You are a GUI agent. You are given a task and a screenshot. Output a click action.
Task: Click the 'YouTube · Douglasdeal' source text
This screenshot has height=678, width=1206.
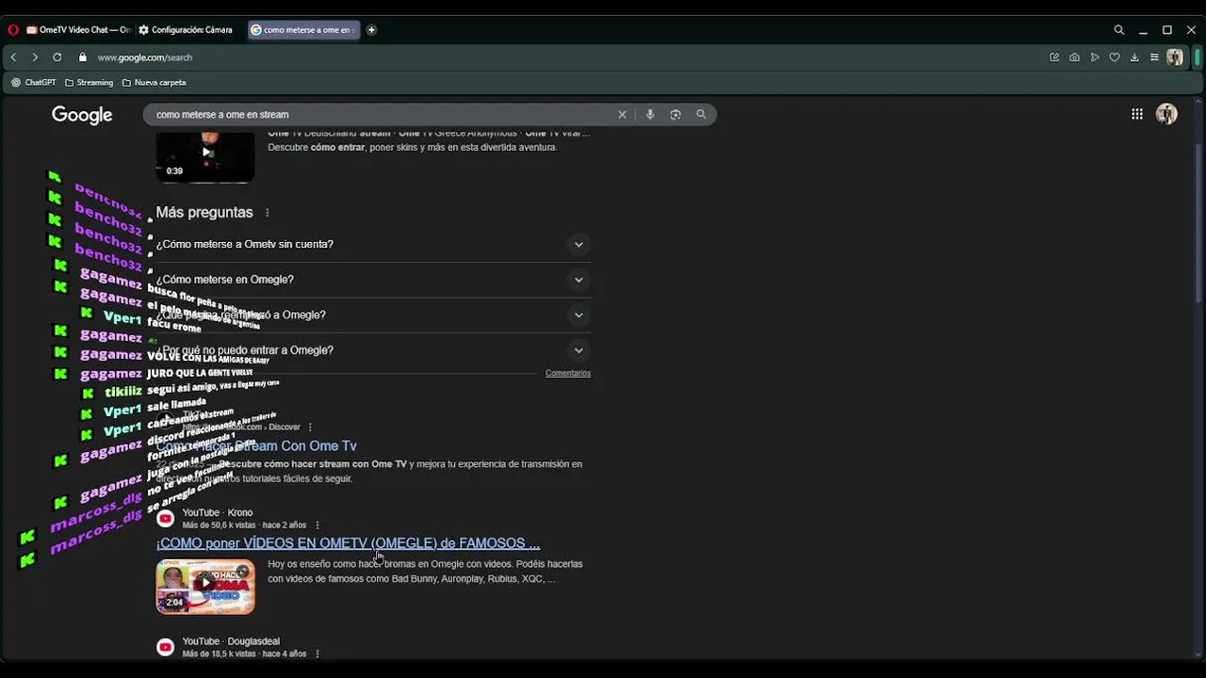pos(231,641)
